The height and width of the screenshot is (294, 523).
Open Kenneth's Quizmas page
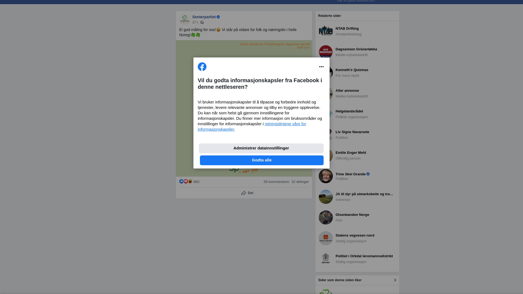352,70
